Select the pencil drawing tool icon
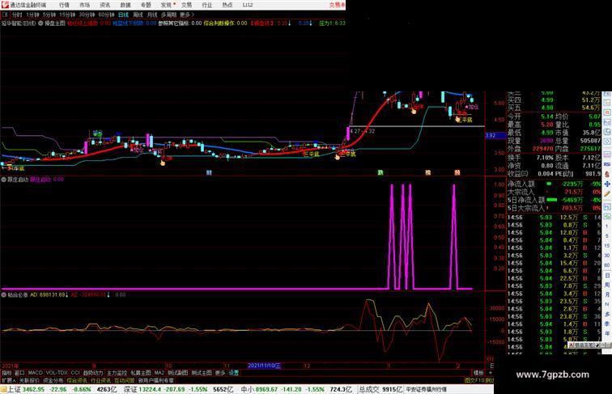This screenshot has width=612, height=394. (x=607, y=194)
